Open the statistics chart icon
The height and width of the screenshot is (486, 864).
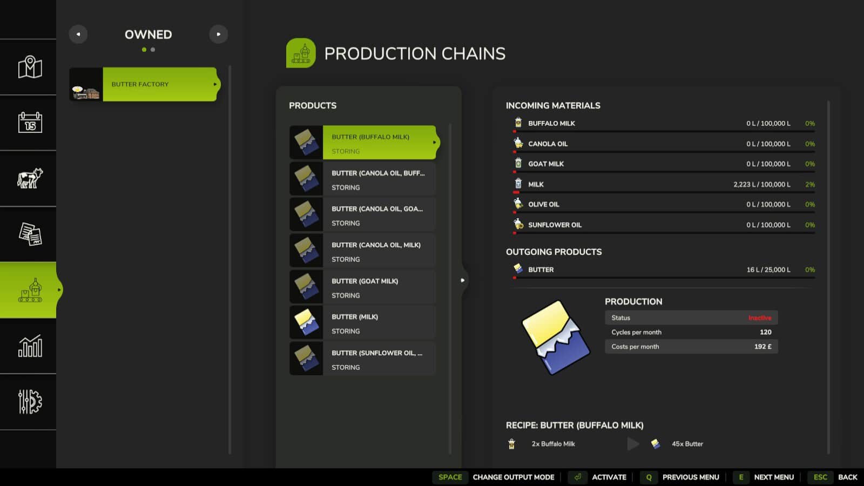(x=30, y=346)
